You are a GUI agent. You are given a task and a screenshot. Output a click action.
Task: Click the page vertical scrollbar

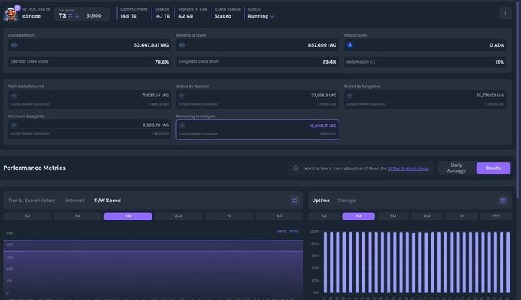point(519,99)
